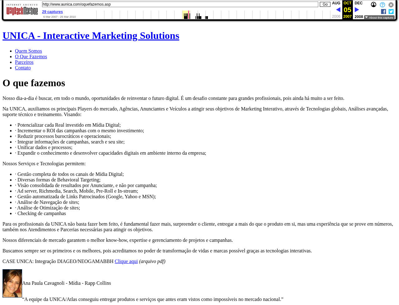This screenshot has height=305, width=399.
Task: Share capture on Facebook
Action: (x=383, y=12)
